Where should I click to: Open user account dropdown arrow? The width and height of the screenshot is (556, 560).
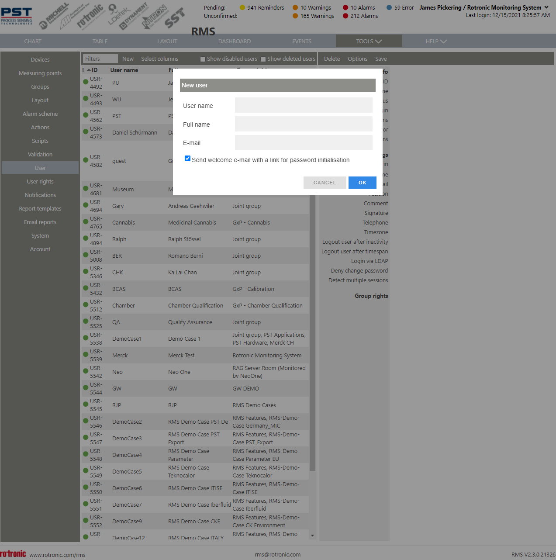point(546,7)
